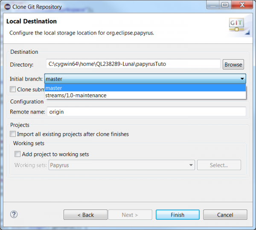This screenshot has width=256, height=230.
Task: Click the Remote name field
Action: coord(146,112)
